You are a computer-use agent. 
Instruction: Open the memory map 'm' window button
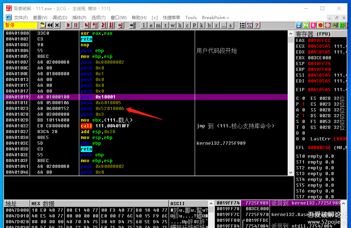[158, 25]
